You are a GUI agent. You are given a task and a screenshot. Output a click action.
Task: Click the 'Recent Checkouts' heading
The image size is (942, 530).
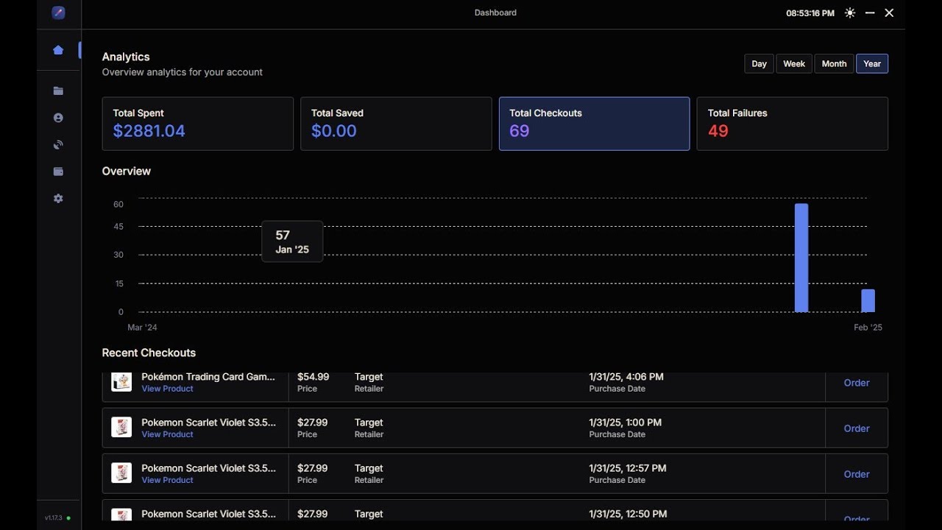(x=149, y=353)
